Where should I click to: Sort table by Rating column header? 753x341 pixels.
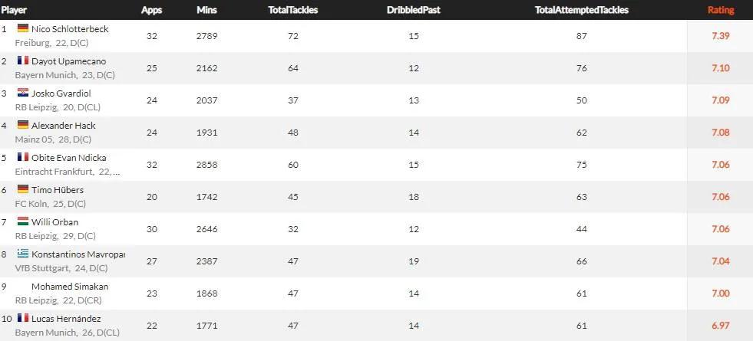pos(720,10)
